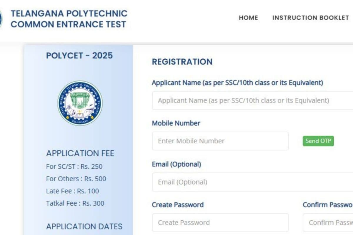Viewport: 353px width, 235px height.
Task: Click the Late Fee Rs. 100 line
Action: [72, 191]
